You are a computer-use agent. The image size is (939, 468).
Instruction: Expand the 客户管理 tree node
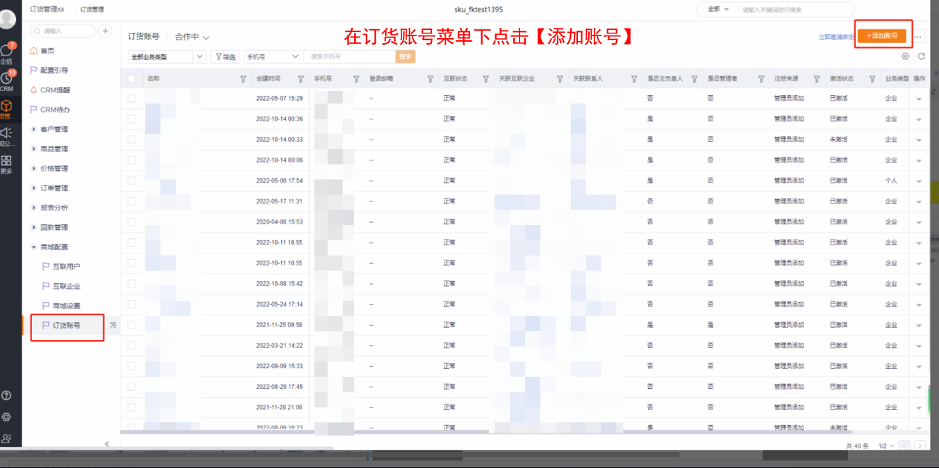click(x=34, y=129)
